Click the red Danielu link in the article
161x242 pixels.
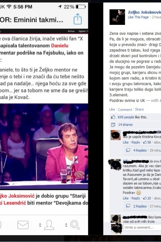click(60, 46)
